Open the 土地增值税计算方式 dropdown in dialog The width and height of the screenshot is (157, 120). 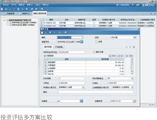tap(132, 87)
